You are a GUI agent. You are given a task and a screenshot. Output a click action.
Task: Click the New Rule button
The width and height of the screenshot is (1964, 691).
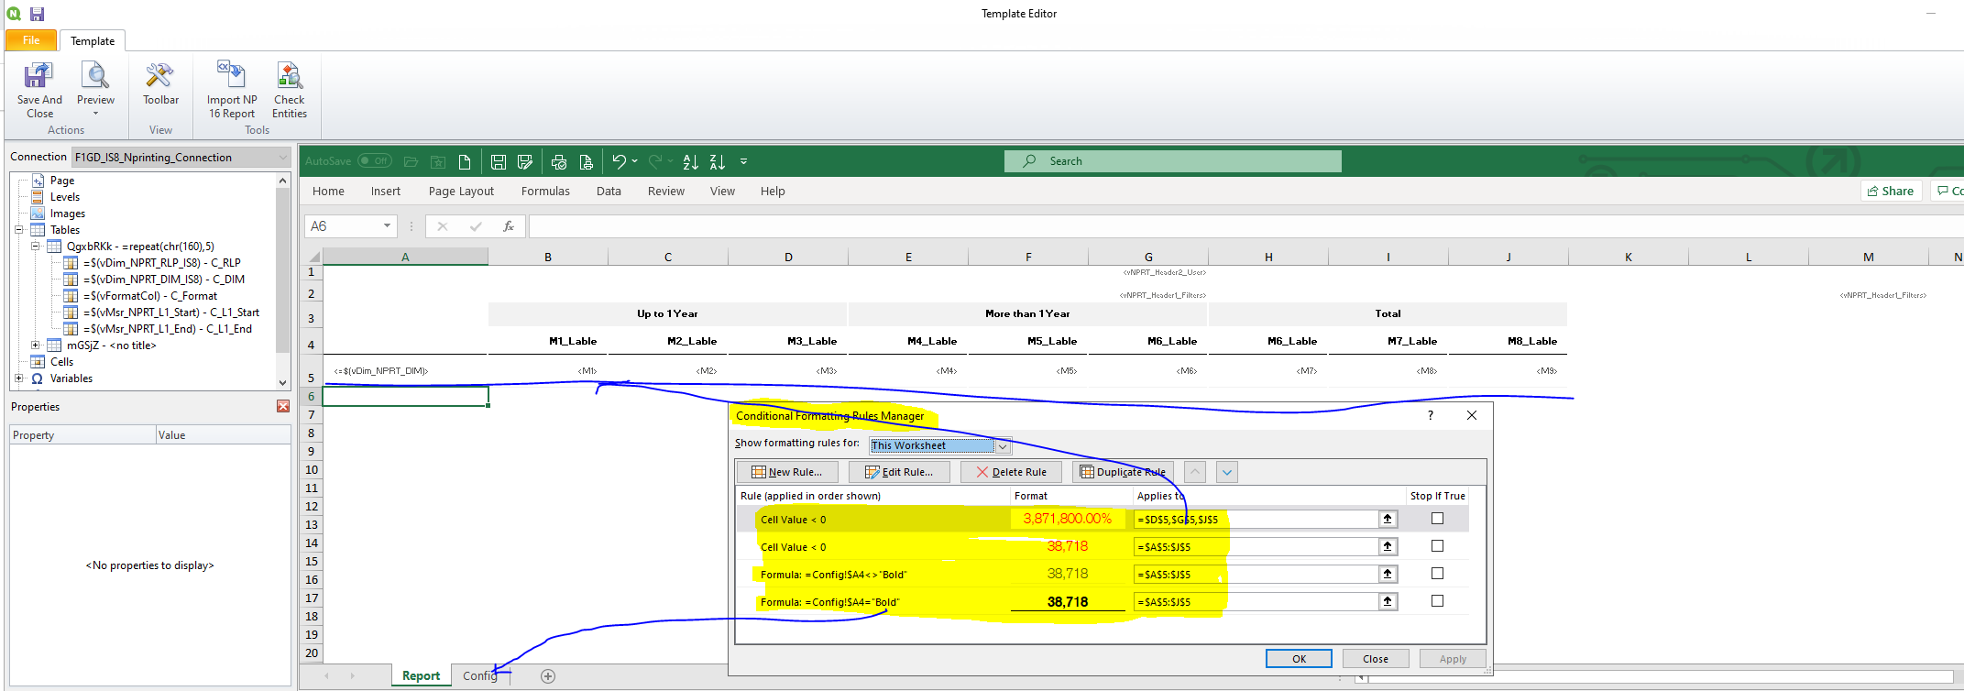point(786,472)
